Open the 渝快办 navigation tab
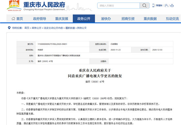Screen dimensions: 181x125 tap(106, 18)
